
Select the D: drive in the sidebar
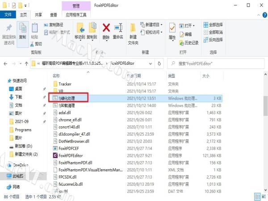[21, 146]
